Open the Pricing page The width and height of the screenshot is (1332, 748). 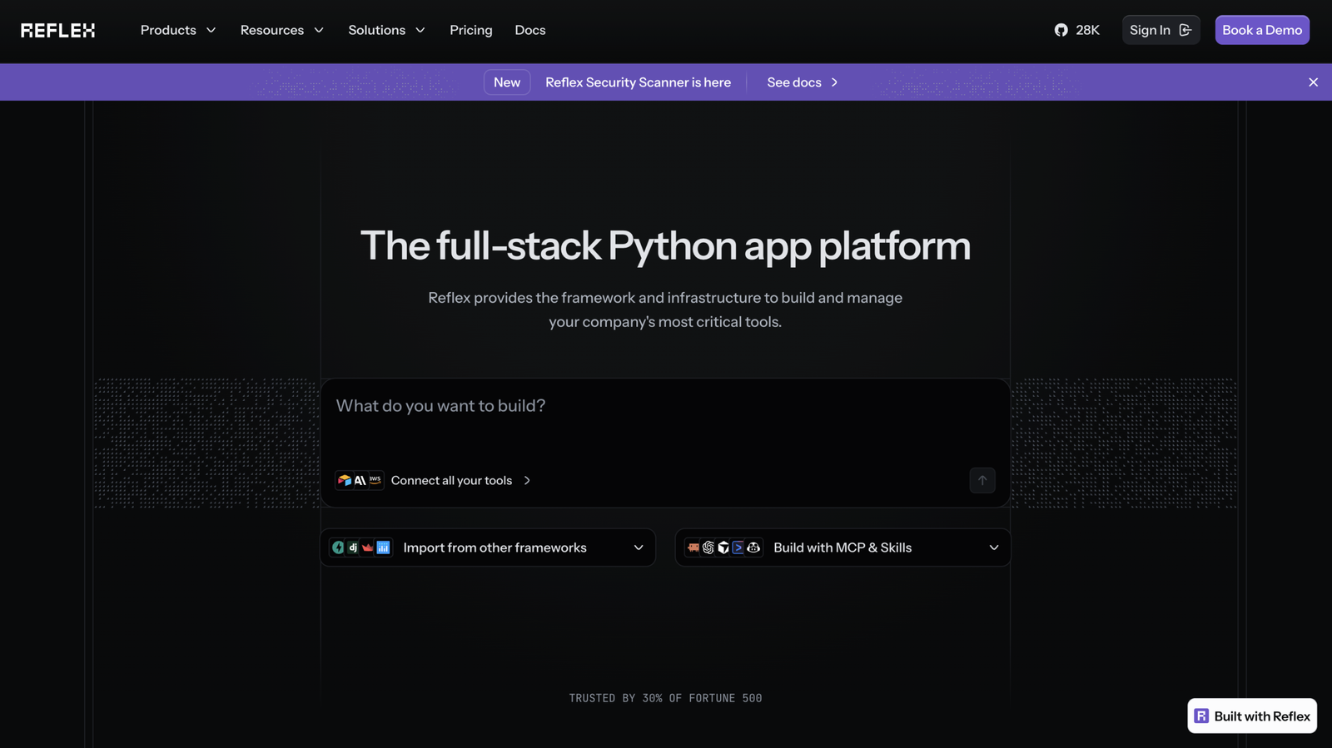click(471, 30)
